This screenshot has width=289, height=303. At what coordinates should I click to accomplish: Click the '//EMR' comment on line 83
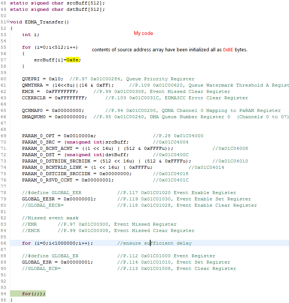click(x=29, y=224)
